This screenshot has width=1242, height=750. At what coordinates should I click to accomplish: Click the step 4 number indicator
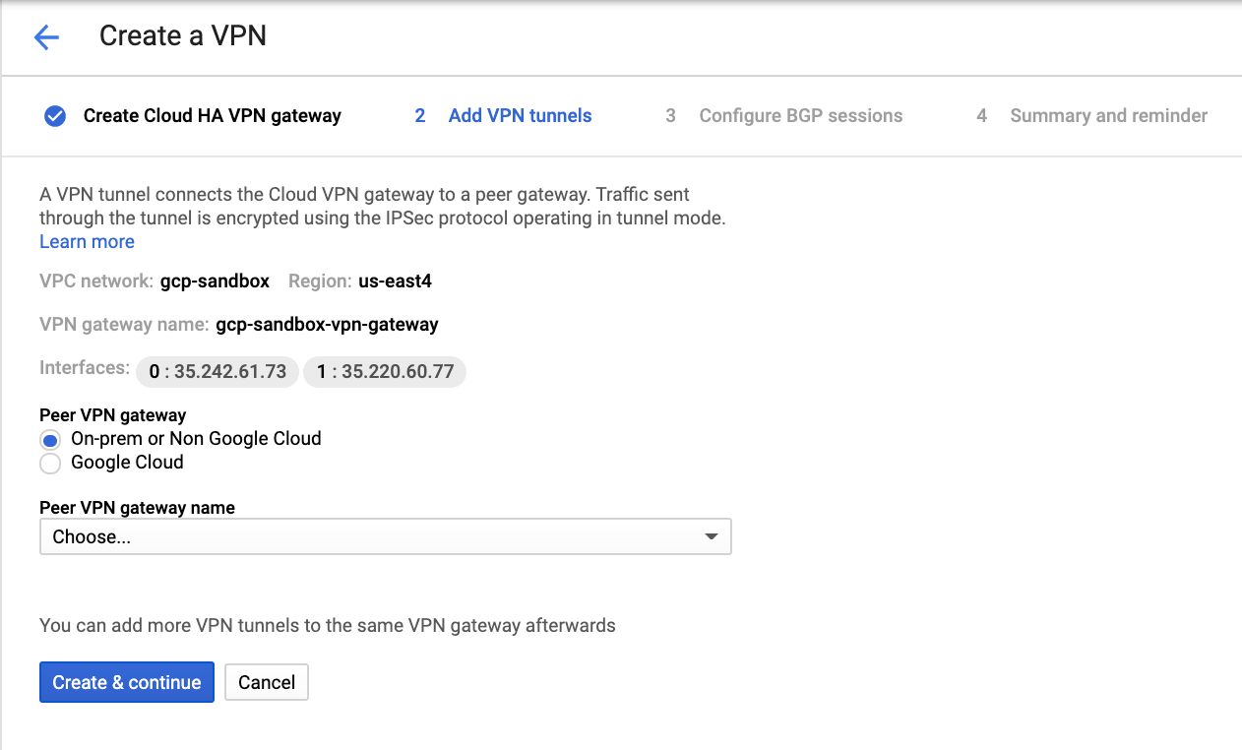tap(981, 116)
